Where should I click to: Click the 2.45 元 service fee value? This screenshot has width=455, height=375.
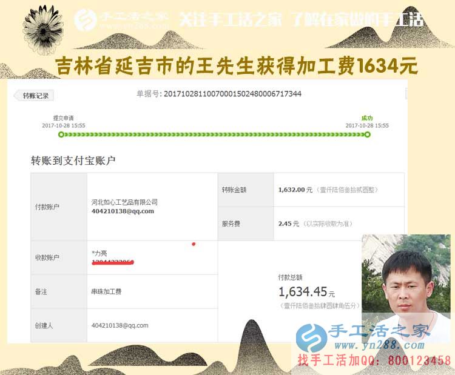[x=288, y=224]
